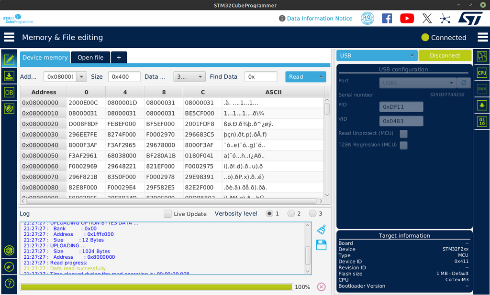Open the left hamburger menu
The width and height of the screenshot is (490, 295).
9,37
